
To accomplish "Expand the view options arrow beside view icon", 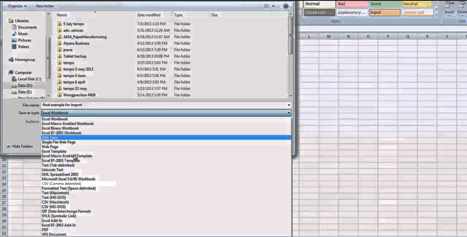I will click(x=273, y=6).
